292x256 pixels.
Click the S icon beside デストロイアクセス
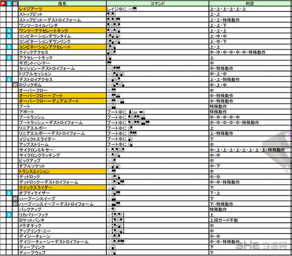[x=9, y=79]
